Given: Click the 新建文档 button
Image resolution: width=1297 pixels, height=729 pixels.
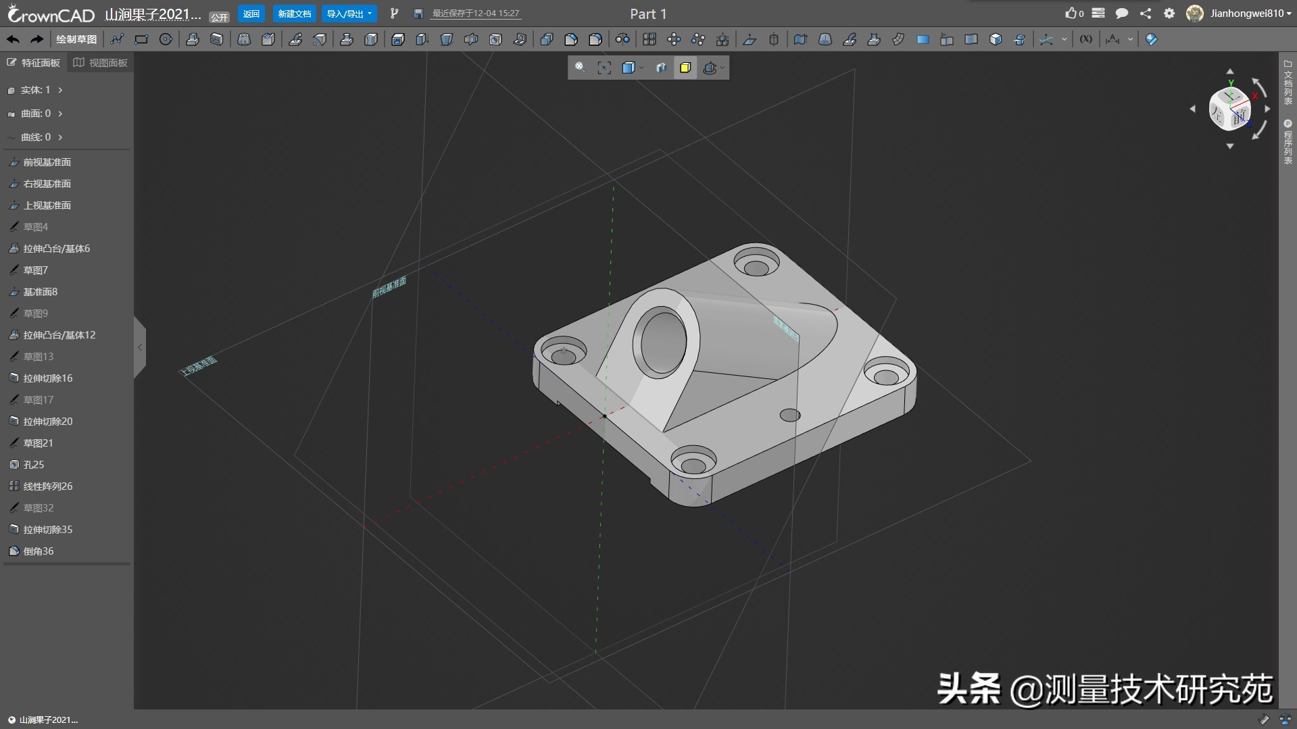Looking at the screenshot, I should pos(295,14).
